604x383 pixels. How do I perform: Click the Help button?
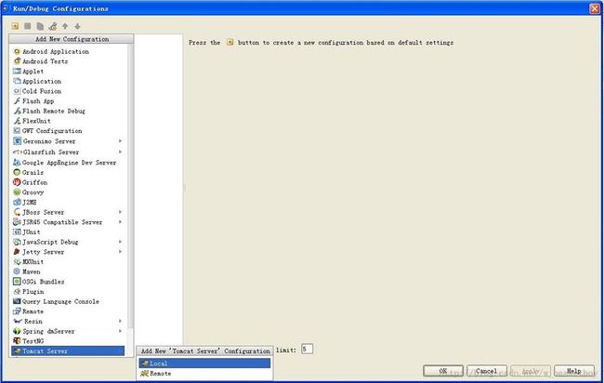click(x=574, y=371)
